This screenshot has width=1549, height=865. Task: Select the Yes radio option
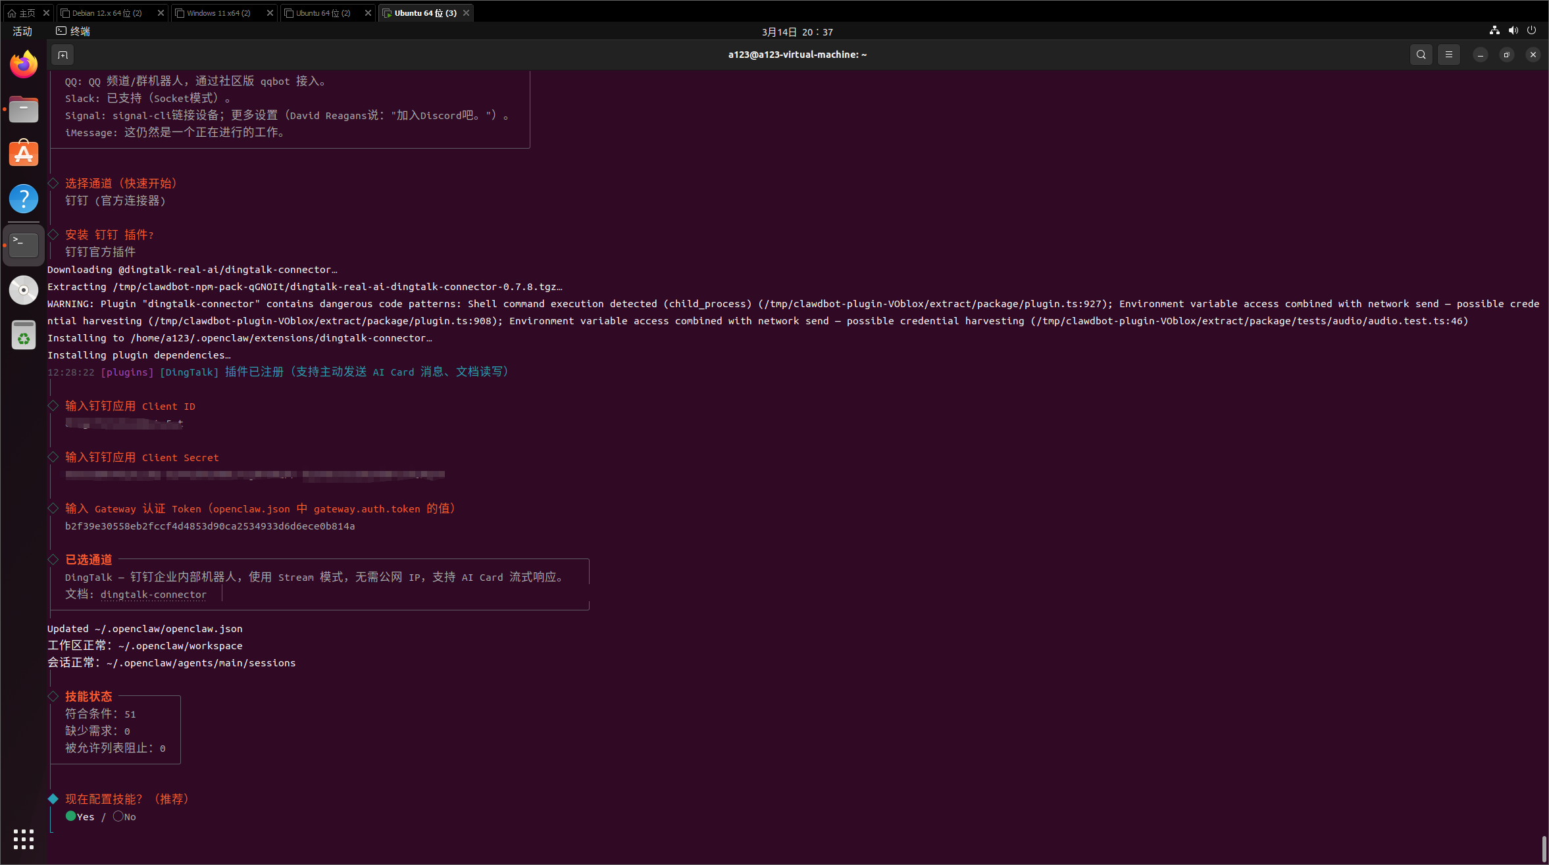click(x=71, y=816)
